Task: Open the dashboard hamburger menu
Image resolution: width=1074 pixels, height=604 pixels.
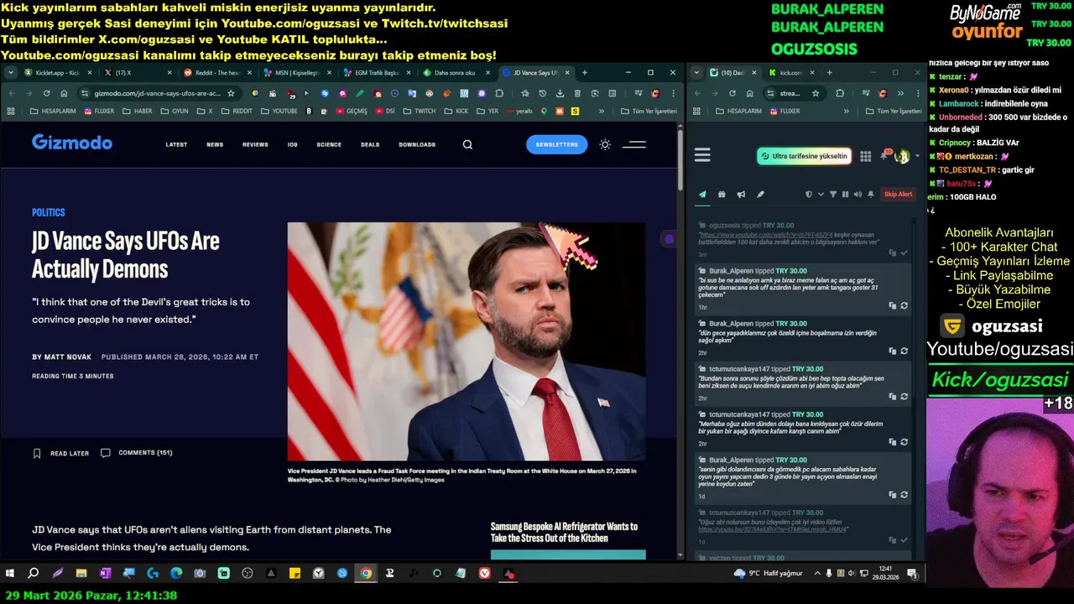Action: pos(702,155)
